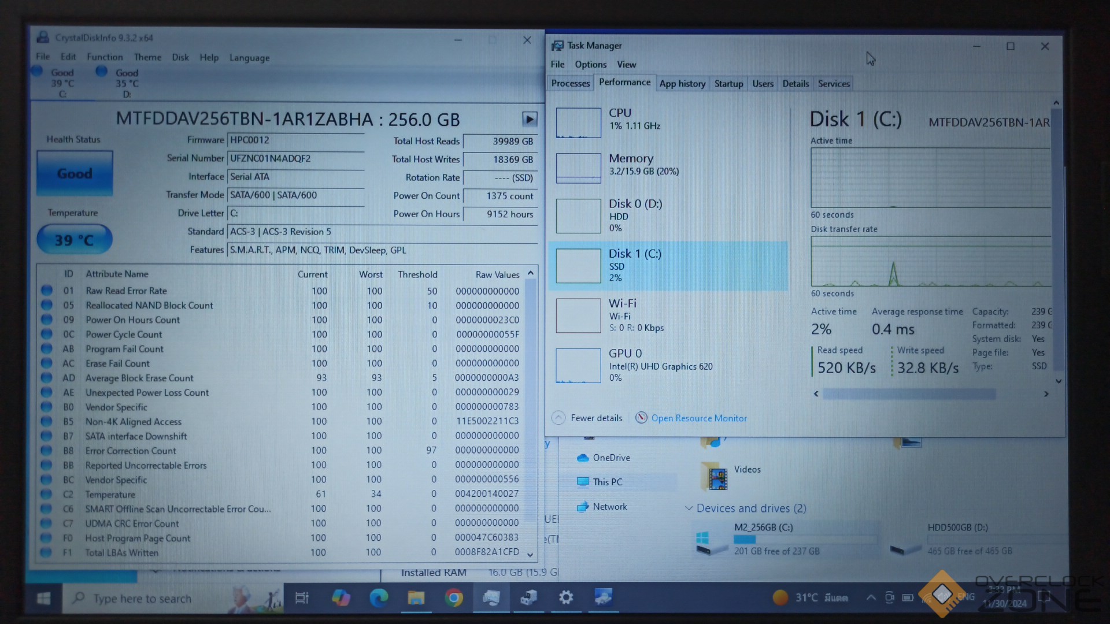The width and height of the screenshot is (1110, 624).
Task: Click the next disk arrow button
Action: pos(529,119)
